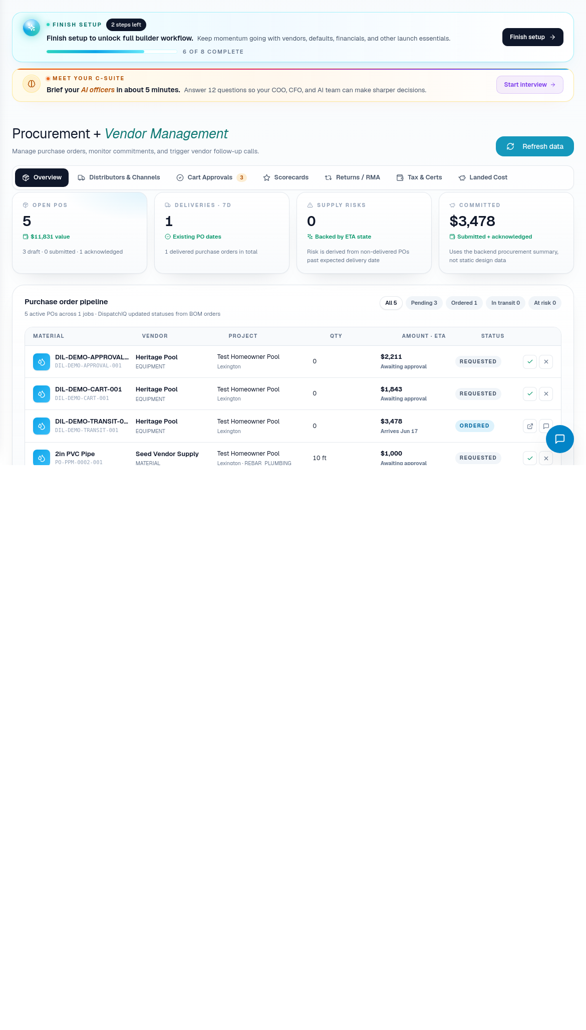Filter pipeline by All 5
Screen dimensions: 586x1030
point(391,303)
